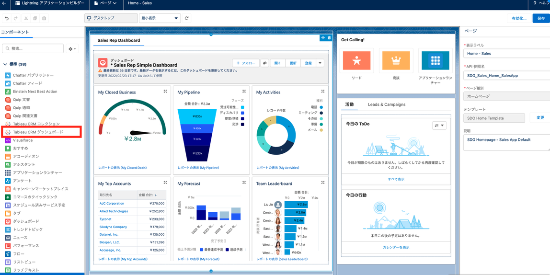Click the 商談 crown tile
Screen dimensions: 550x275
(396, 60)
